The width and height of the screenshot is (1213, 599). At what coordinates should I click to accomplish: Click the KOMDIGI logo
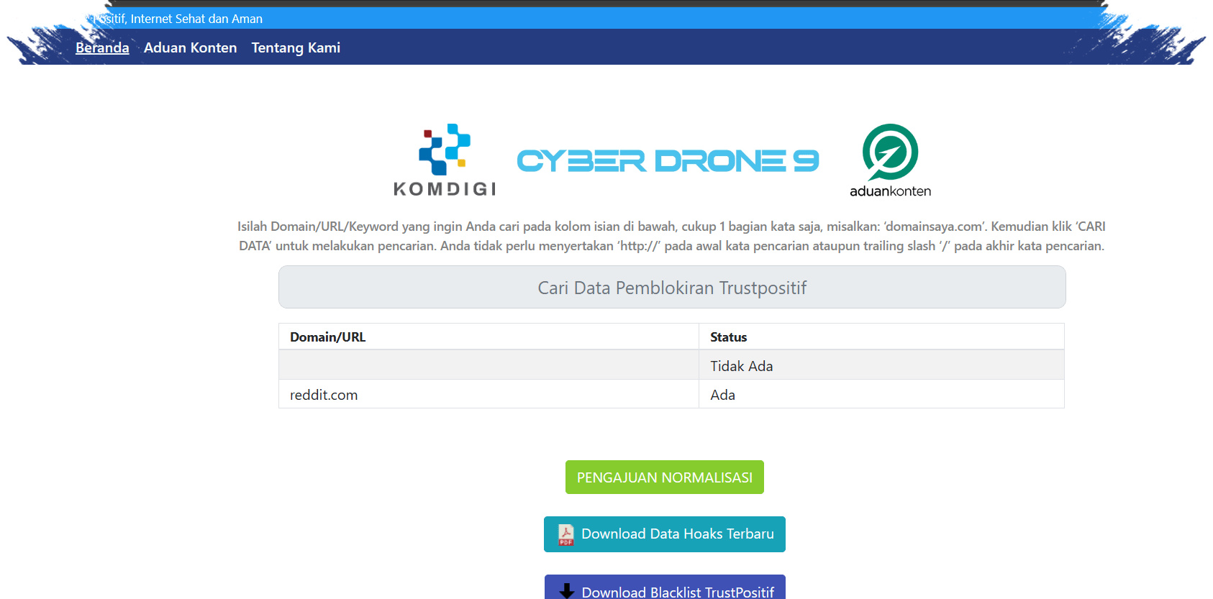coord(445,160)
